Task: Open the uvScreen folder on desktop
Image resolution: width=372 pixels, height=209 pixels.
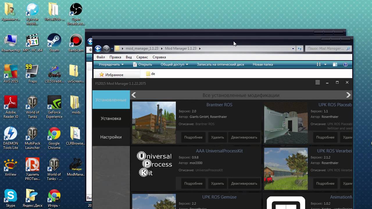Action: (76, 74)
